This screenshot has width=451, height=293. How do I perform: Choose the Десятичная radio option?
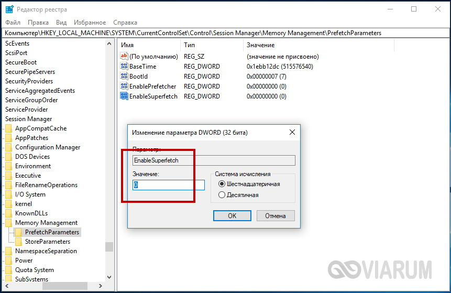pos(222,195)
